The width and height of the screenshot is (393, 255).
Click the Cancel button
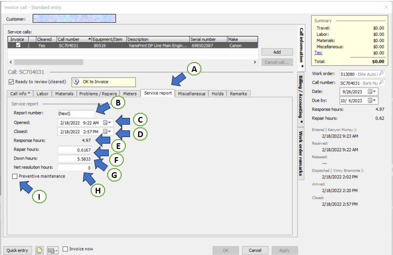pos(255,250)
